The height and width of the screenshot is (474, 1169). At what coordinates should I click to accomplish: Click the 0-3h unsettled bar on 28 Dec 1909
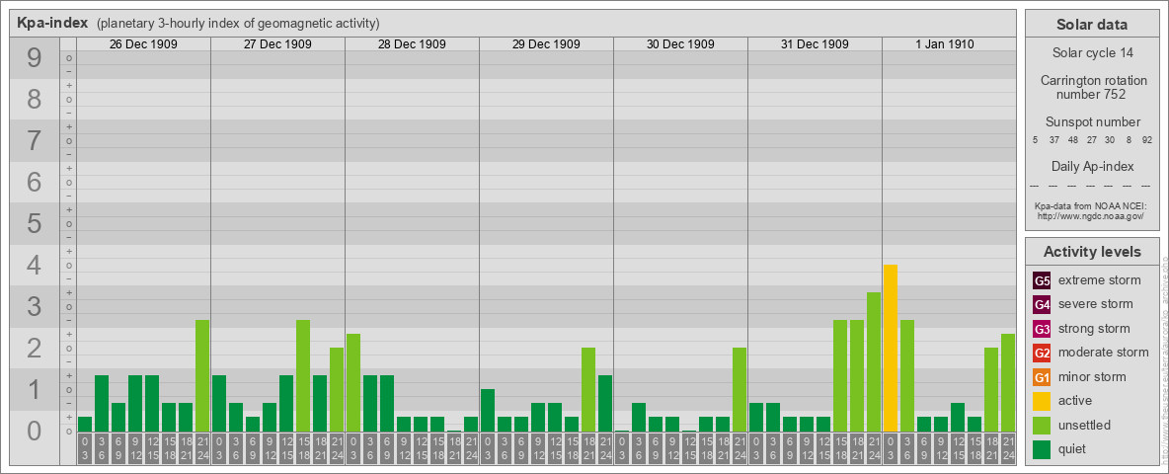353,382
